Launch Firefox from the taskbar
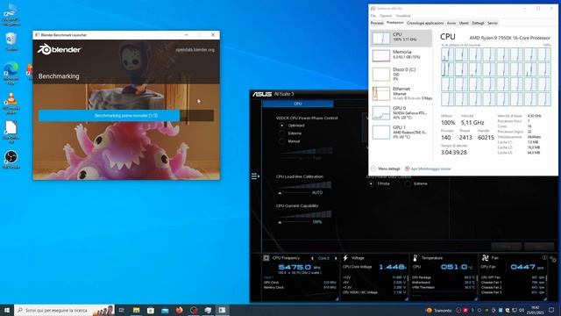 tap(179, 310)
